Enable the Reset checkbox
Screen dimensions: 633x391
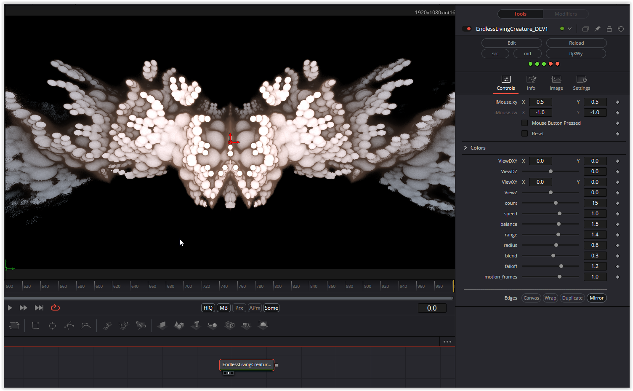(524, 133)
